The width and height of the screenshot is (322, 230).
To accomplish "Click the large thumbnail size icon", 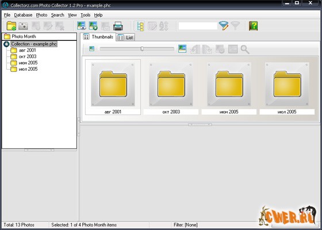I will [x=182, y=49].
